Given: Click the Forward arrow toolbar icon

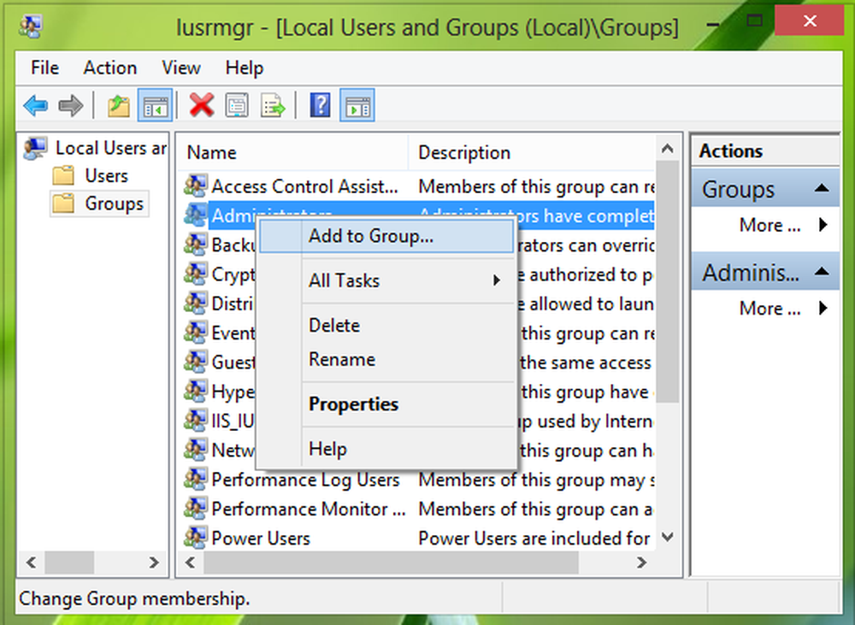Looking at the screenshot, I should (x=70, y=106).
